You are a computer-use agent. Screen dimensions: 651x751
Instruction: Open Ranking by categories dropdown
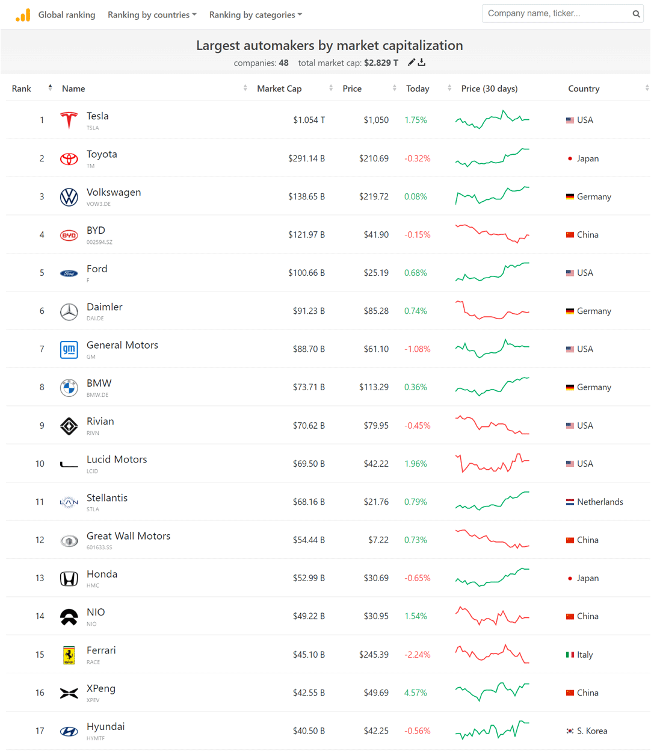click(x=255, y=15)
